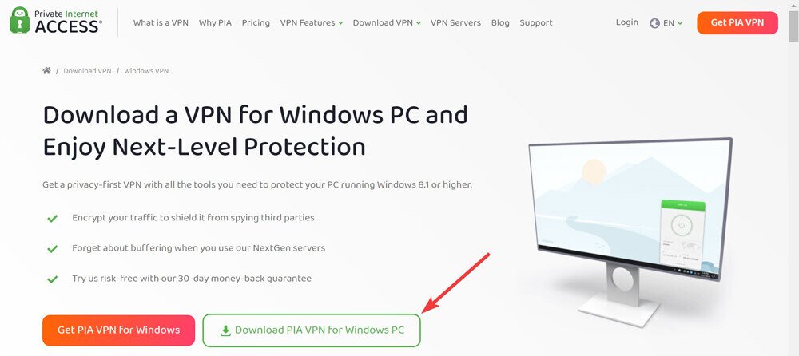Open the Blog menu item
This screenshot has height=356, width=799.
[500, 23]
